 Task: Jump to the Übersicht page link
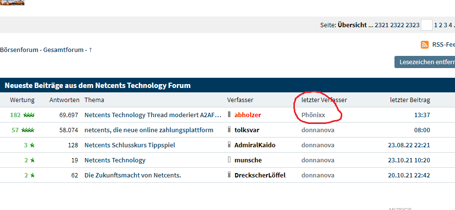click(352, 25)
